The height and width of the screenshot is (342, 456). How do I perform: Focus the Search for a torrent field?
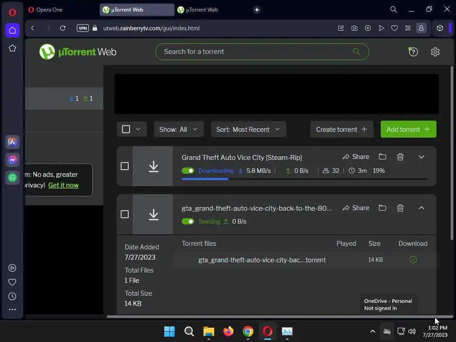pos(262,52)
